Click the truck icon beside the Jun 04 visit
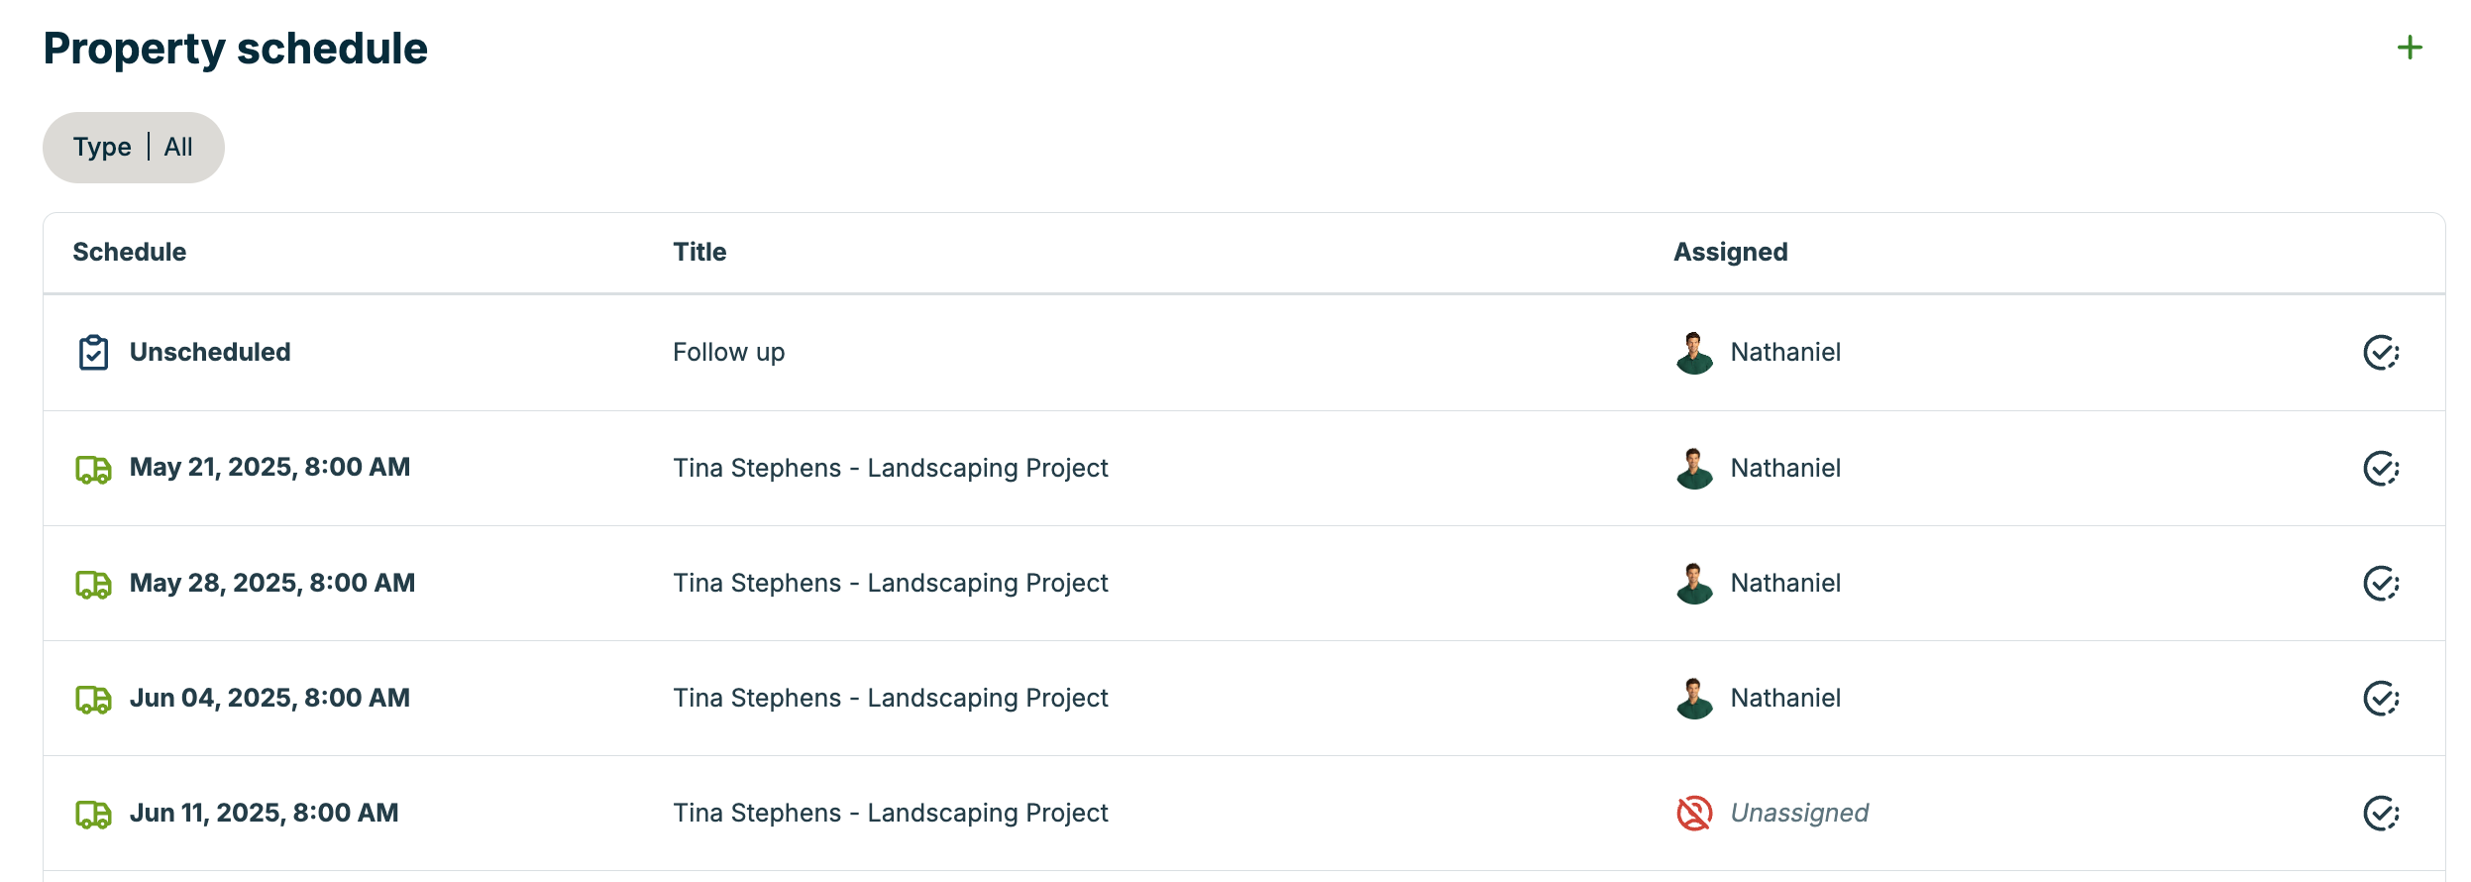This screenshot has height=882, width=2471. click(x=92, y=698)
